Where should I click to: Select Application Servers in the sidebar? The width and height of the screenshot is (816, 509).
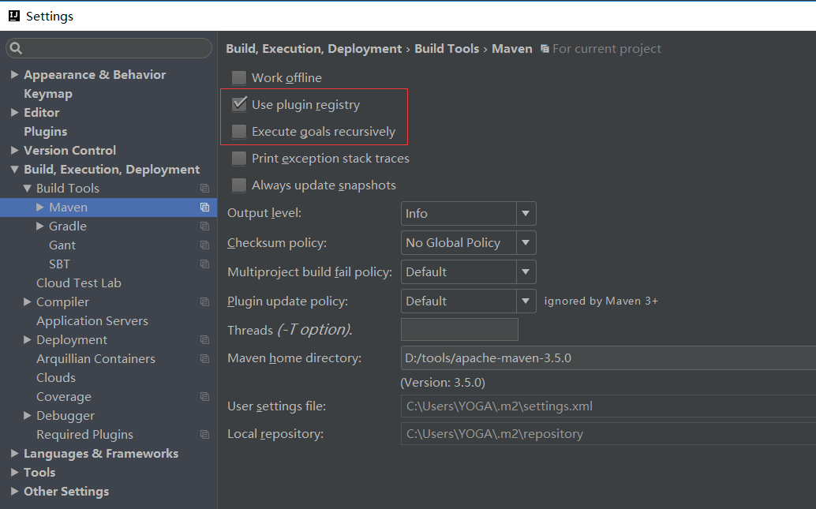[92, 321]
